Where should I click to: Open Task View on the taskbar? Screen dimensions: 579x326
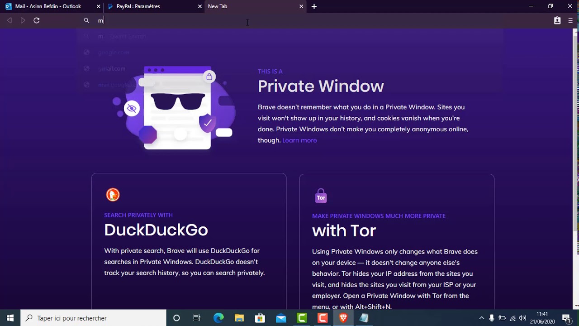coord(197,318)
